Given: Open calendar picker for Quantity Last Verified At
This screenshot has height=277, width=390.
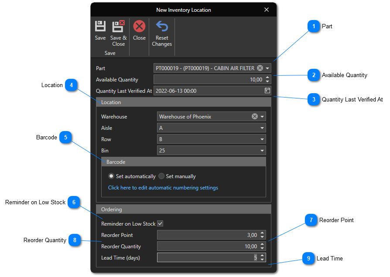Looking at the screenshot, I should [x=267, y=91].
